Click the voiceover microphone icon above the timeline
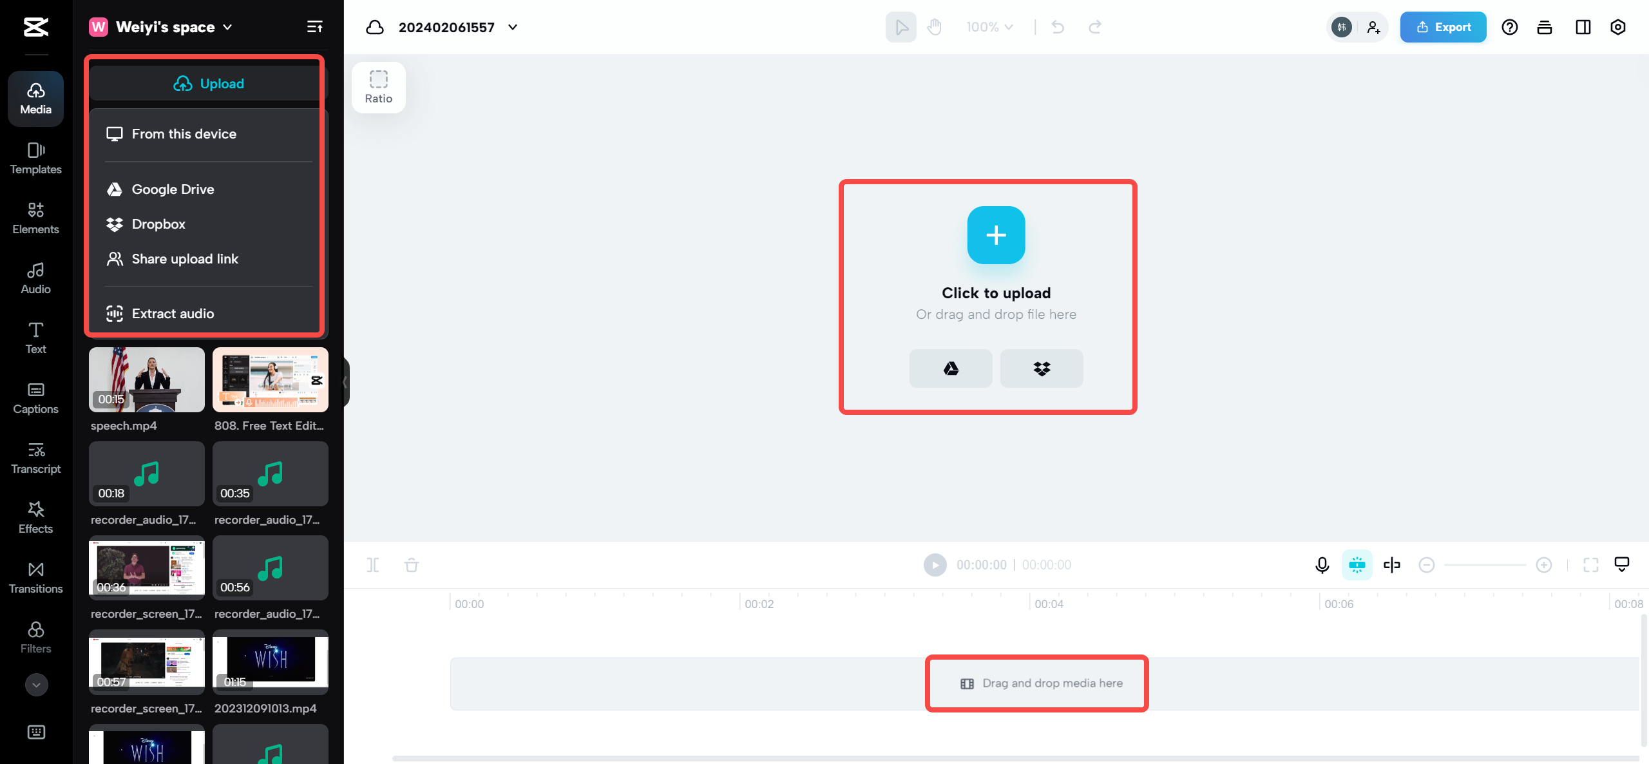Viewport: 1649px width, 764px height. pyautogui.click(x=1322, y=565)
